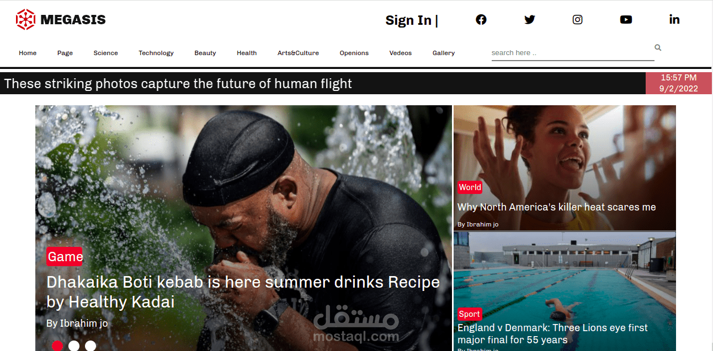
Task: Open the LinkedIn social icon
Action: [674, 20]
